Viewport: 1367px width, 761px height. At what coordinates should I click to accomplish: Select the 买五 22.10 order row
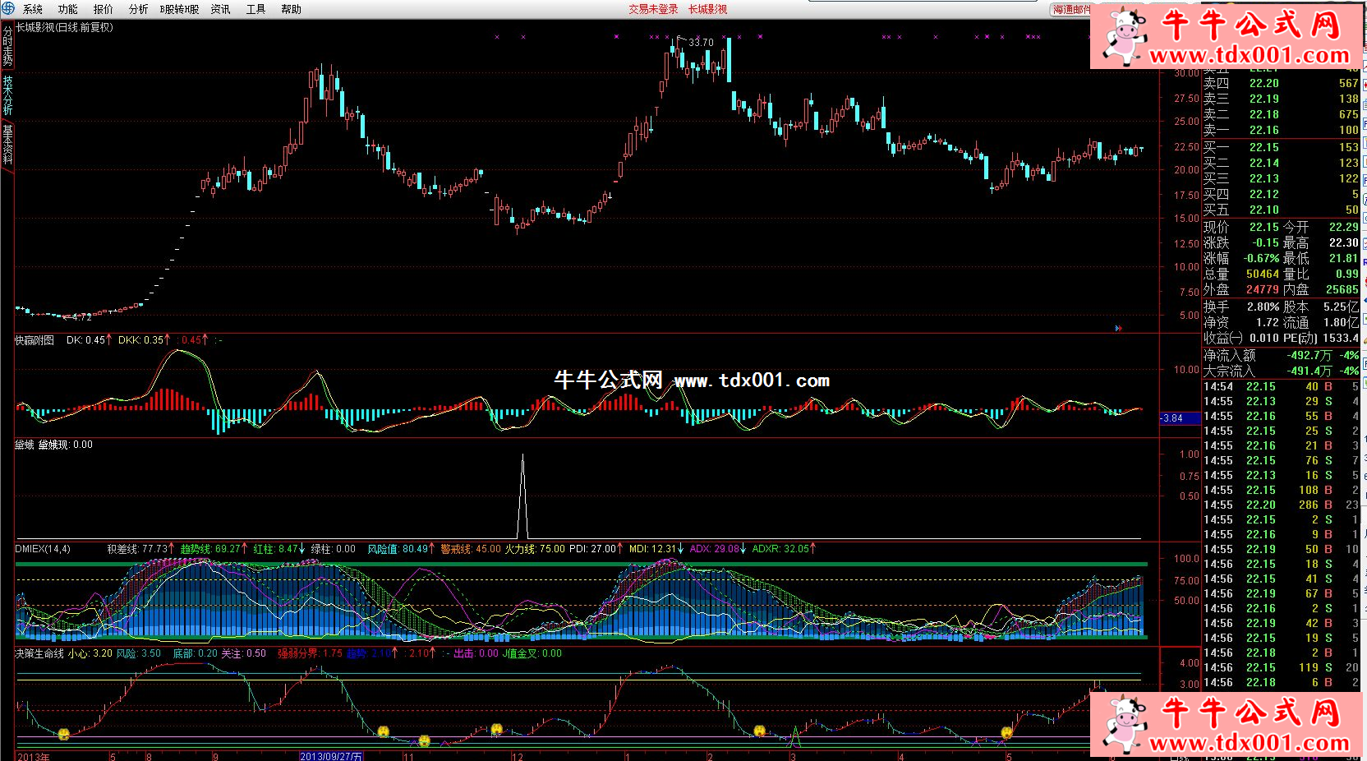[1281, 210]
